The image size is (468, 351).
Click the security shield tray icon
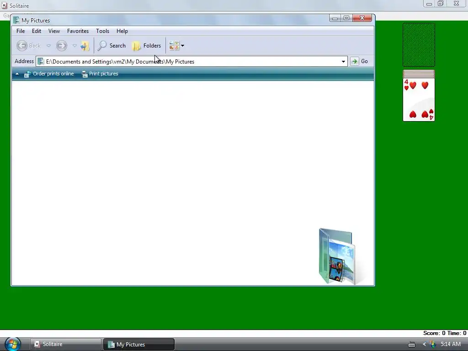click(x=433, y=344)
